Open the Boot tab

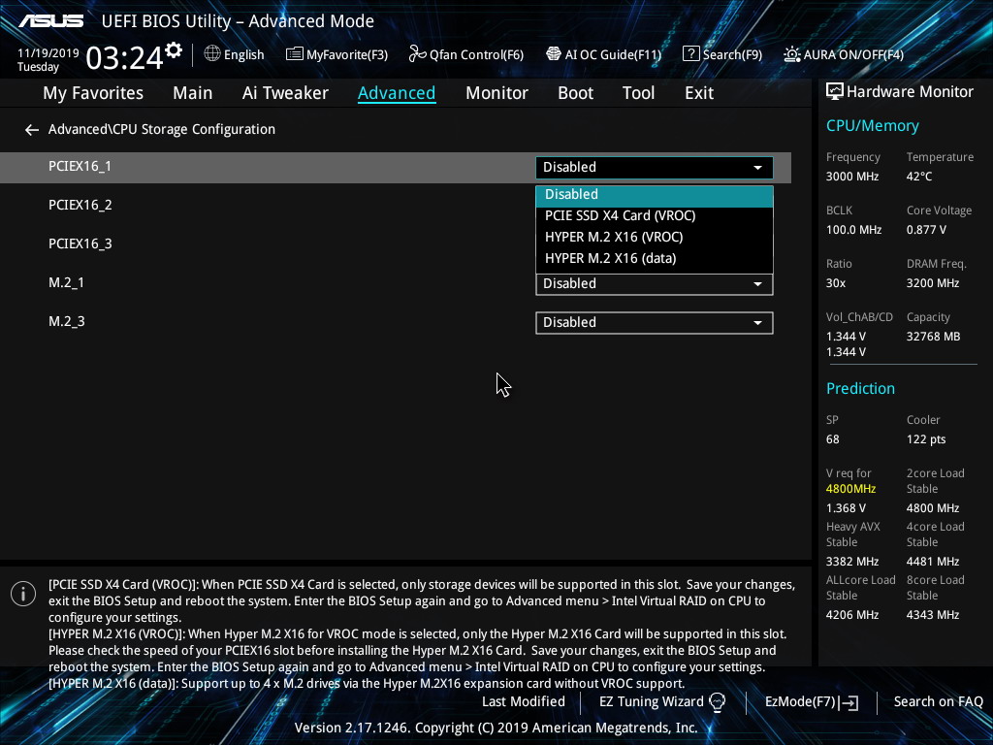575,93
